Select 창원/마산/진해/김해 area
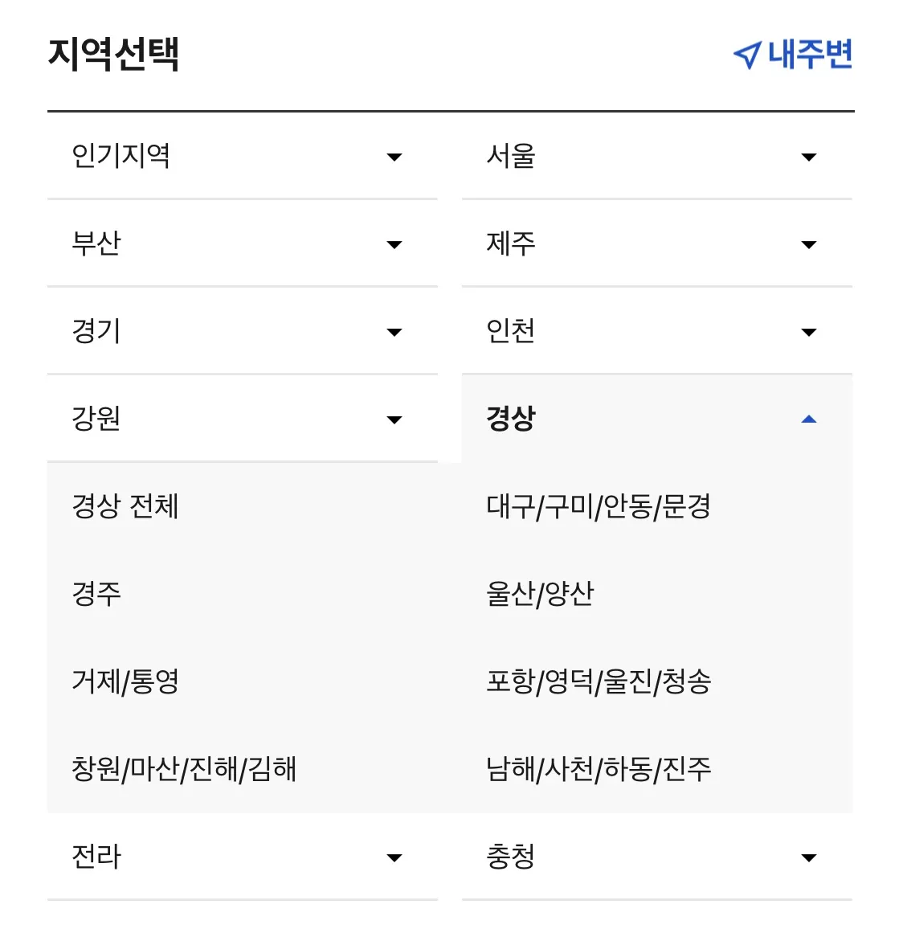Image resolution: width=903 pixels, height=937 pixels. click(x=184, y=769)
